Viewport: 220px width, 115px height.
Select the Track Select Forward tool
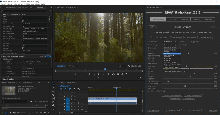(x=53, y=88)
